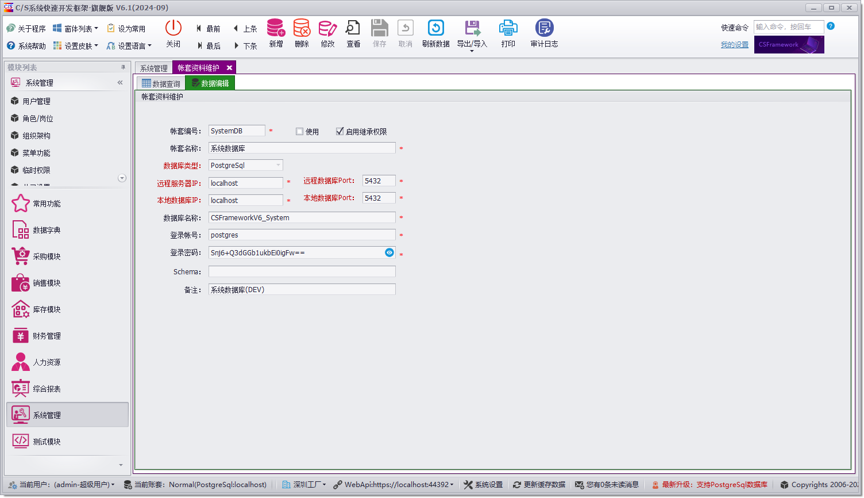Screen dimensions: 864x498
Task: Click the 登录帐号 input field
Action: 302,235
